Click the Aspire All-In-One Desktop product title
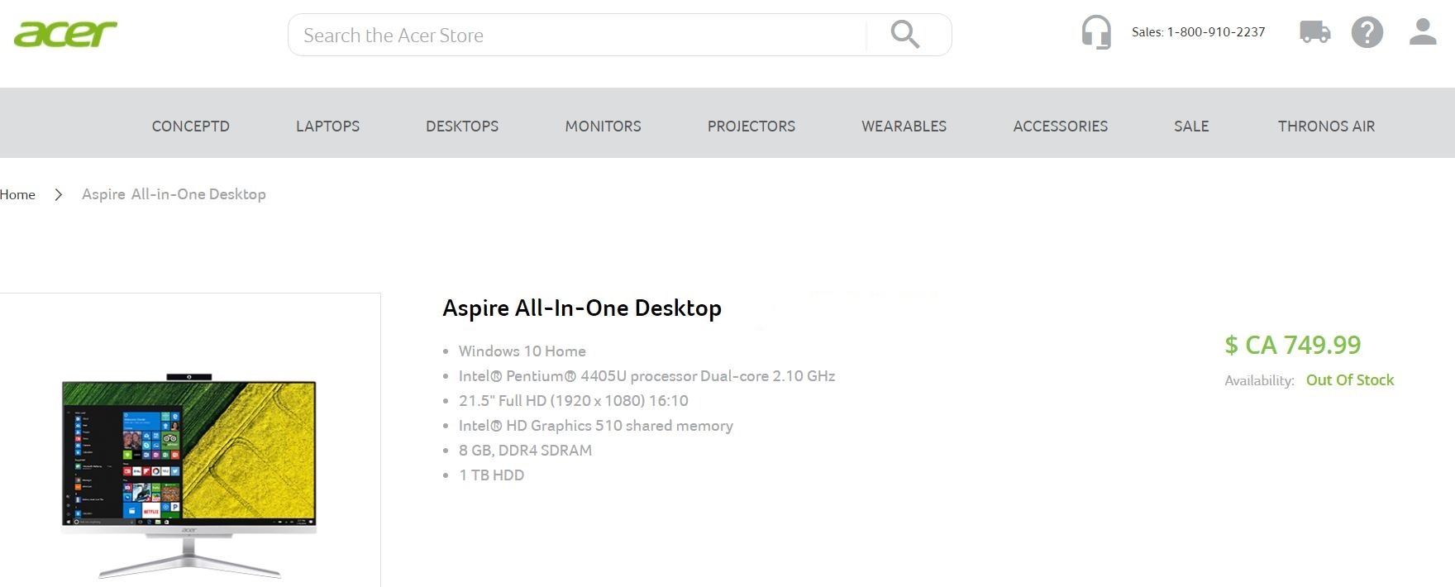Screen dimensions: 1455x587 coord(582,308)
